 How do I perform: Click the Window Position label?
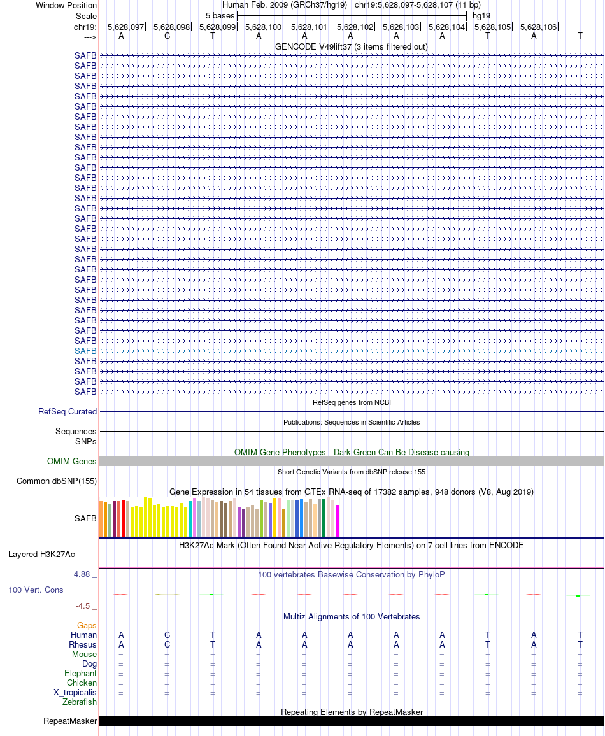66,6
